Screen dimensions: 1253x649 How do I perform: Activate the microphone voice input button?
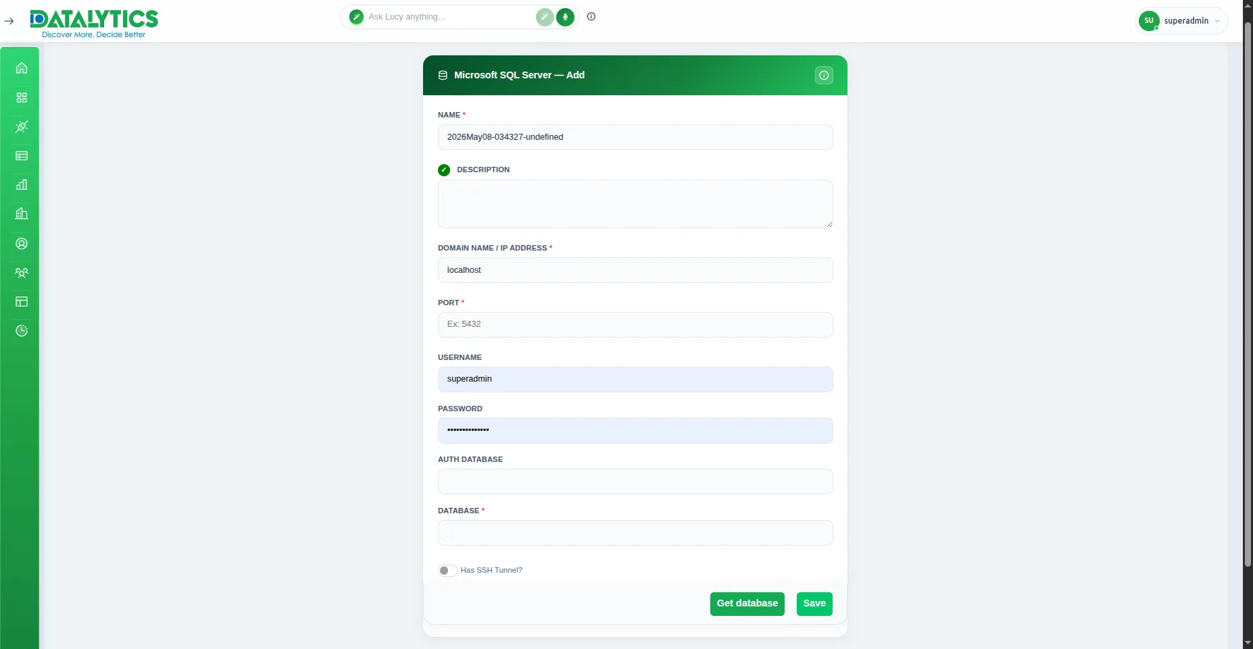(566, 17)
